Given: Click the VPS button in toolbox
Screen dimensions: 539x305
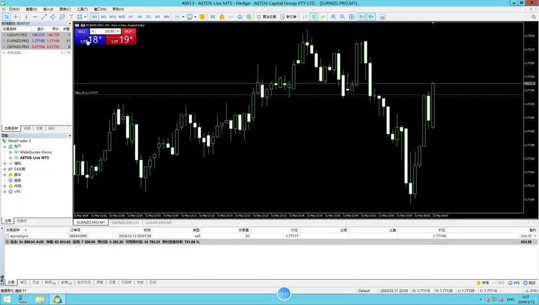Looking at the screenshot, I should [514, 283].
